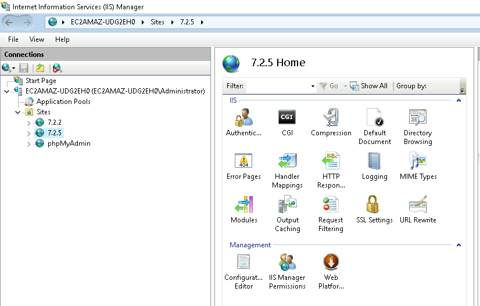The image size is (480, 306).
Task: Select the EC2AMAZ-UDG2EH0 server tree node
Action: 115,91
